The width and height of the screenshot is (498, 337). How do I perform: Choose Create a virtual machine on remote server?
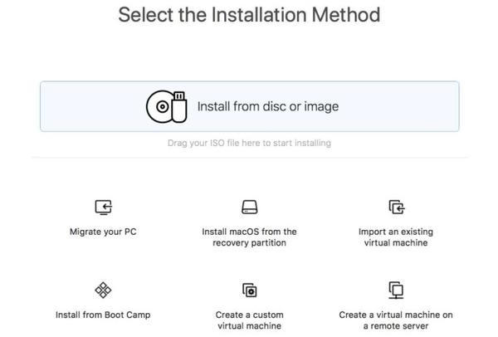pyautogui.click(x=396, y=320)
